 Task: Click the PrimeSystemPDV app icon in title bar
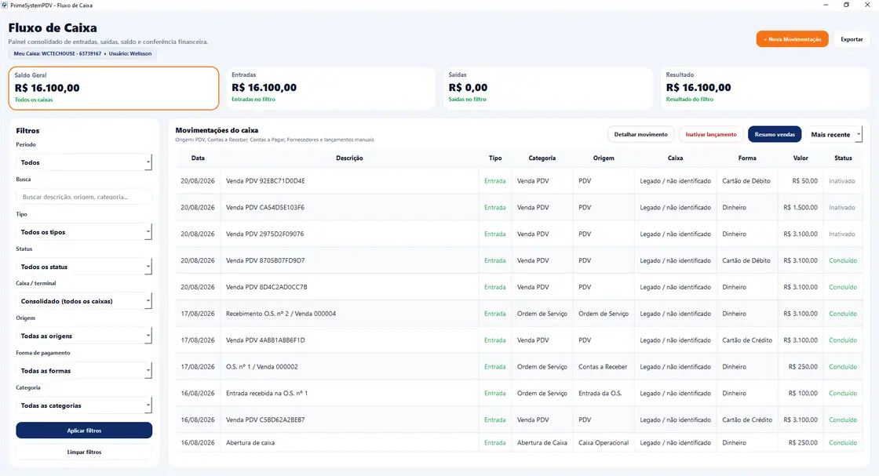click(x=5, y=5)
